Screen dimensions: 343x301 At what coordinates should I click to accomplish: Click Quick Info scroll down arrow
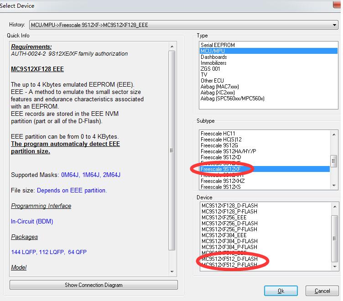[x=172, y=272]
